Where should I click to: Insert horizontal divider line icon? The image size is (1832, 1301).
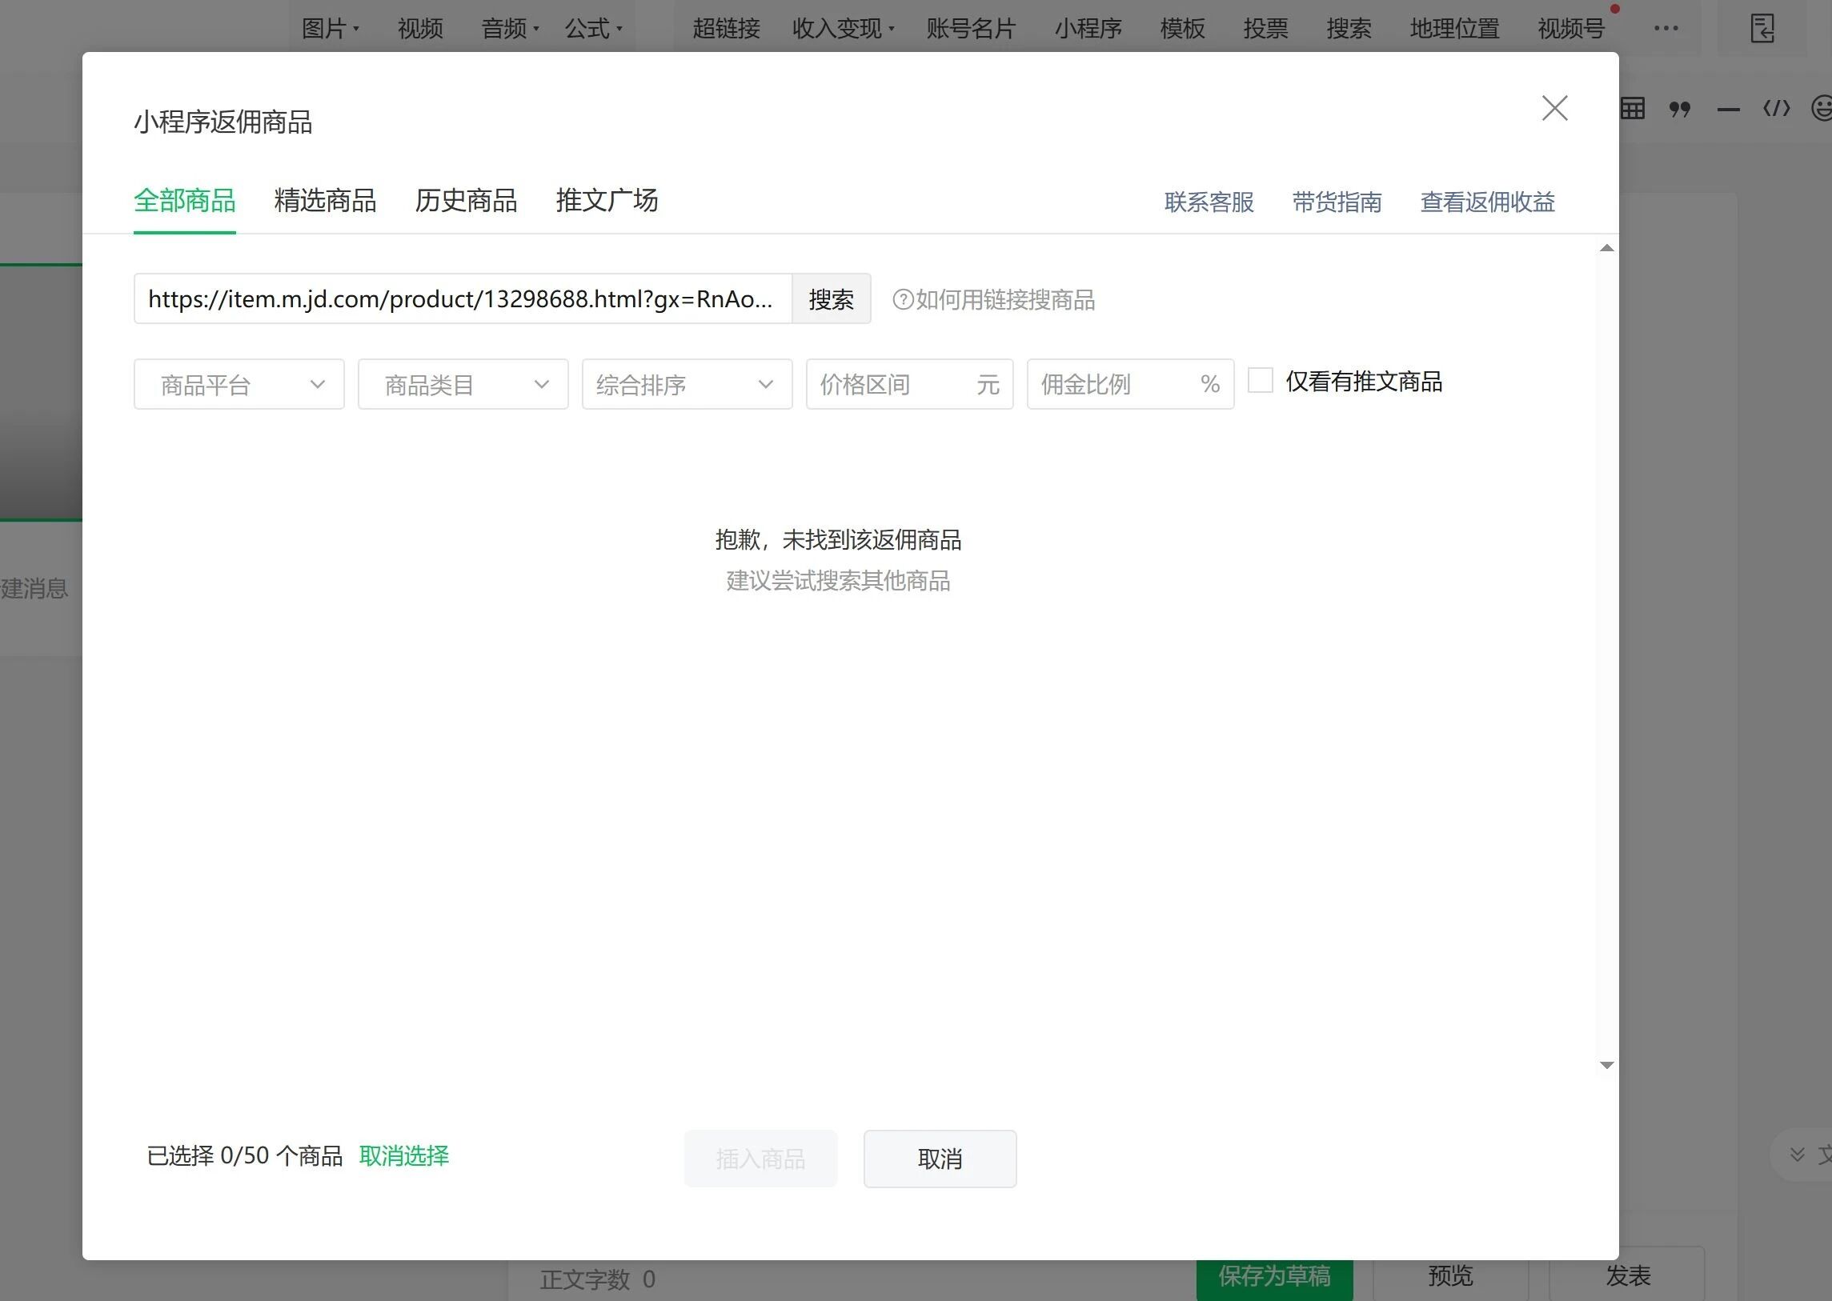(1728, 109)
